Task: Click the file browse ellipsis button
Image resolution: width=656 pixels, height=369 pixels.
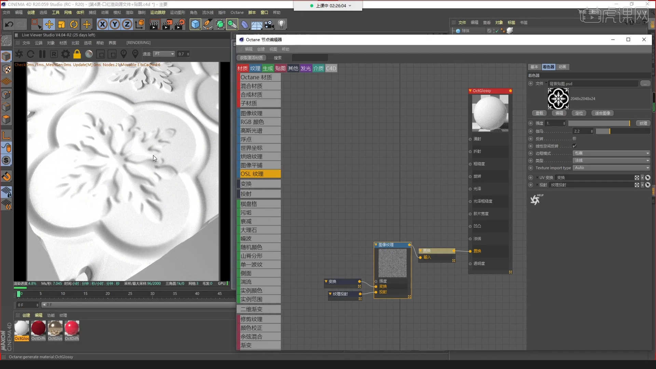Action: coord(645,84)
